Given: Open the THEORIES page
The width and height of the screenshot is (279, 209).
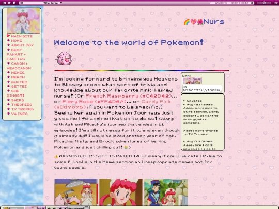Looking at the screenshot, I should pos(22,105).
